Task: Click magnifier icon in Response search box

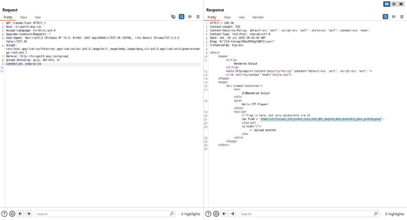Action: [x=376, y=214]
